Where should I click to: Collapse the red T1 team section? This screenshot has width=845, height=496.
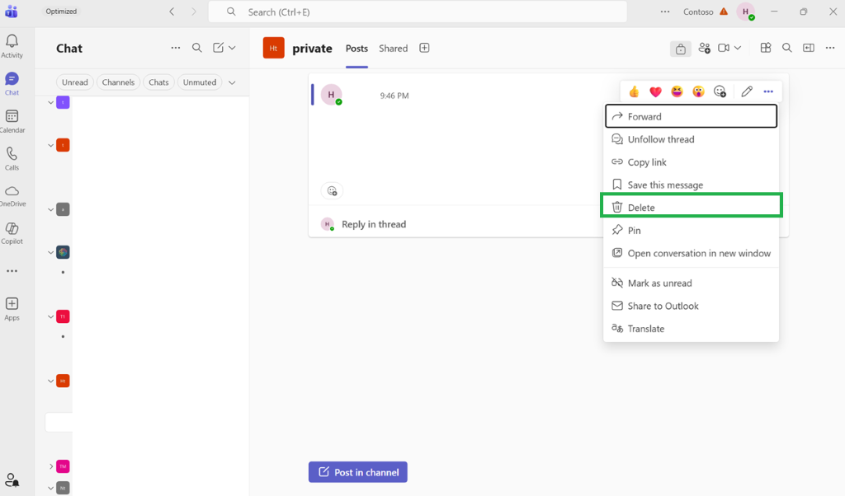coord(50,316)
